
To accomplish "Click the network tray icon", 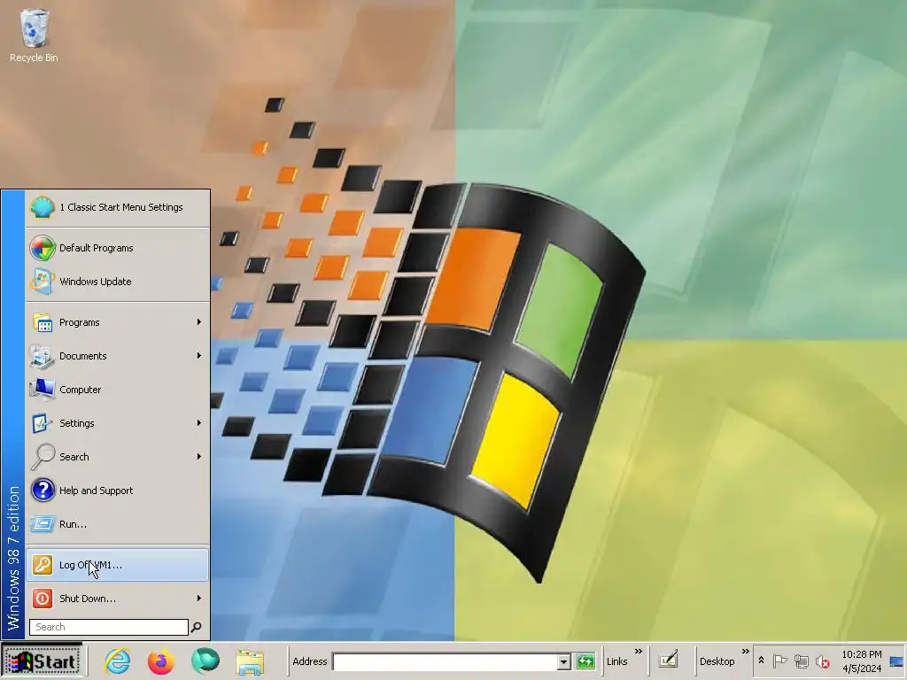I will pyautogui.click(x=801, y=661).
